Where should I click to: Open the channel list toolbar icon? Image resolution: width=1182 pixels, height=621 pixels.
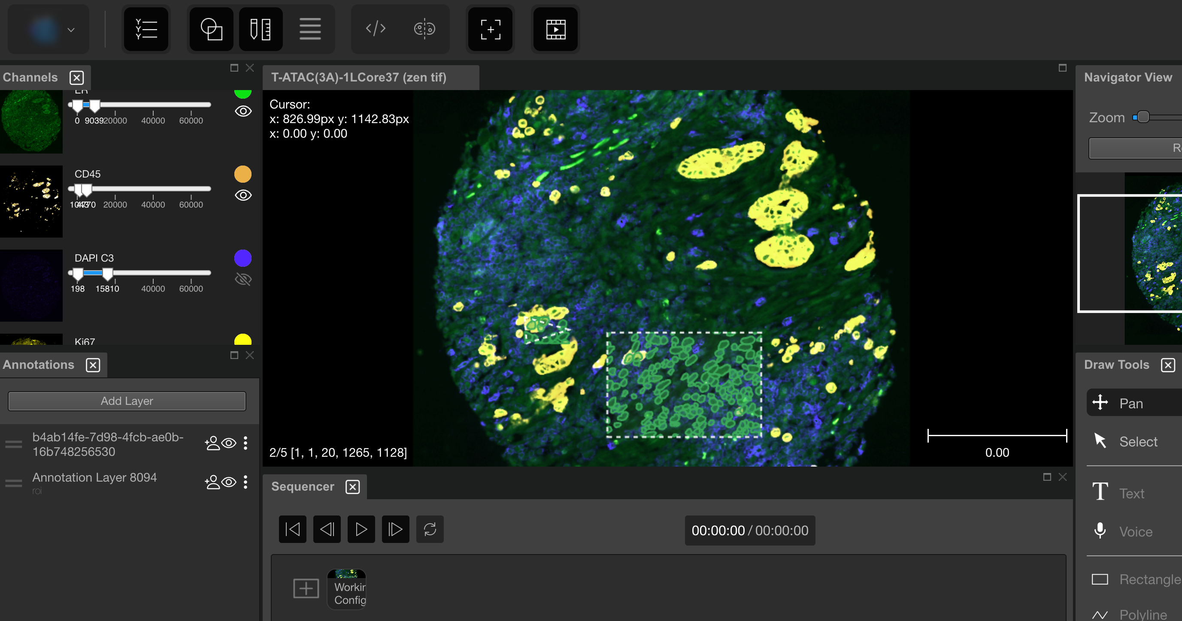point(146,29)
